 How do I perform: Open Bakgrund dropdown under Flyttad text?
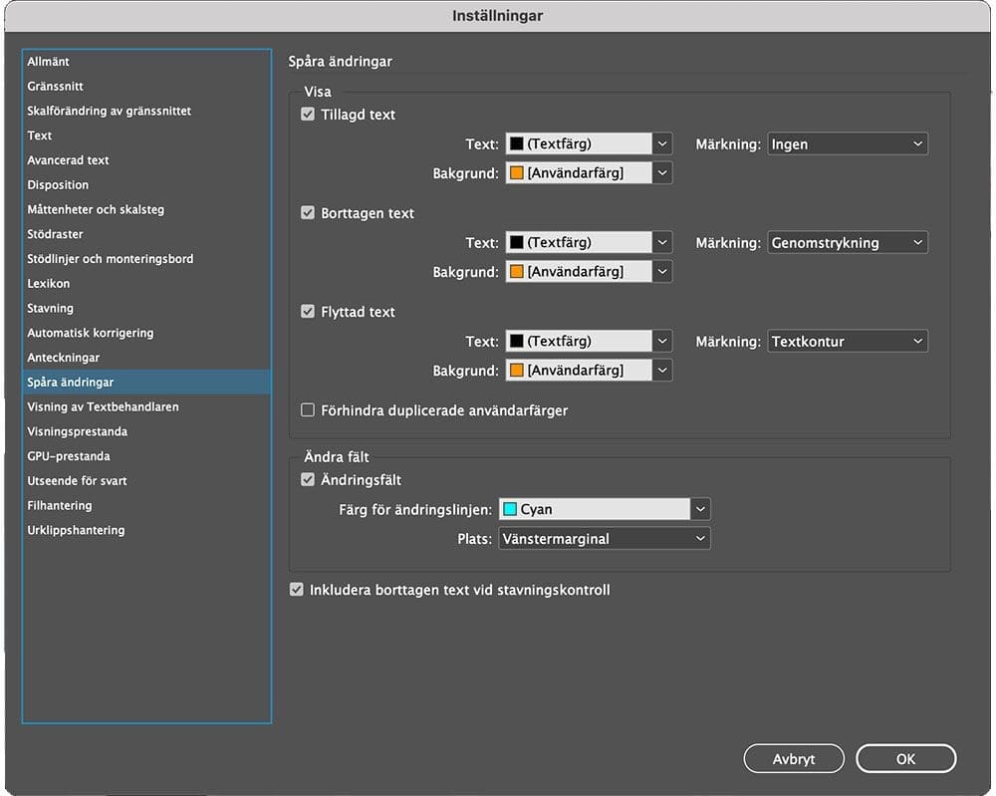[589, 371]
